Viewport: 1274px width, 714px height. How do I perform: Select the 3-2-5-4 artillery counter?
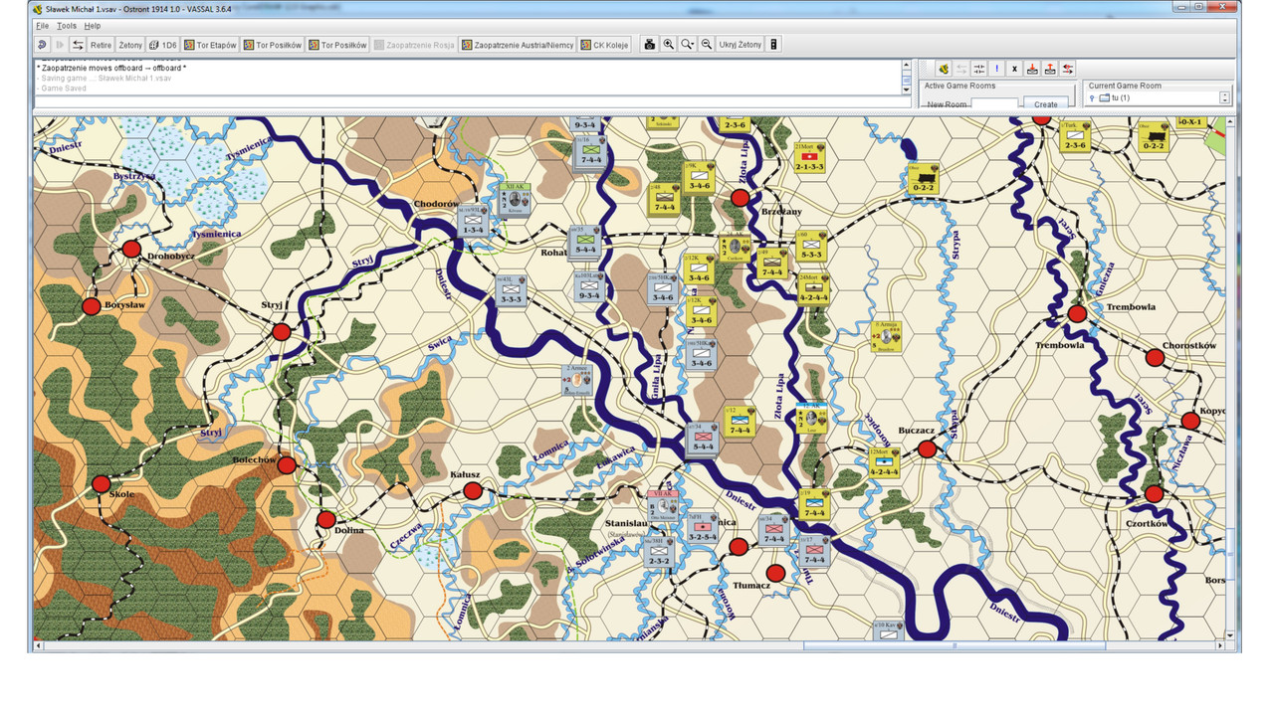click(x=703, y=527)
